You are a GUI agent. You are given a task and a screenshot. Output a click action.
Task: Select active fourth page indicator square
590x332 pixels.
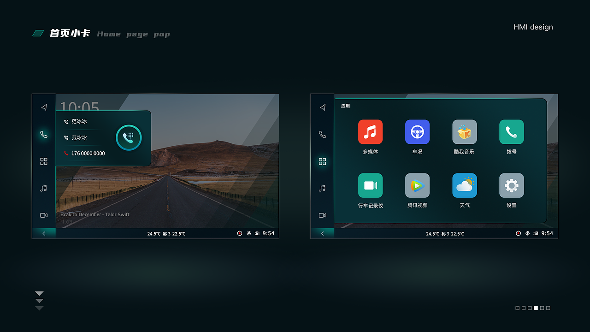(x=536, y=308)
